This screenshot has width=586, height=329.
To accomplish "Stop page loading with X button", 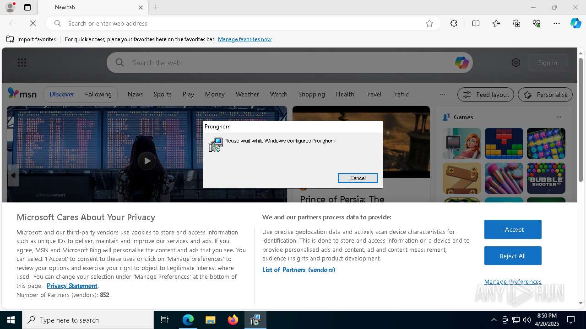I will [33, 23].
